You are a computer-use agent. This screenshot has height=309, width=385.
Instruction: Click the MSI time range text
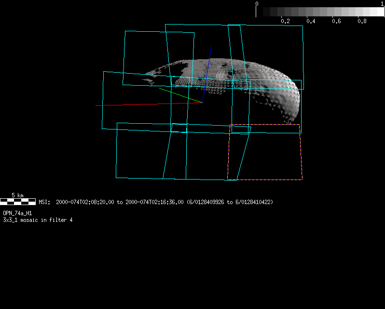coord(156,202)
